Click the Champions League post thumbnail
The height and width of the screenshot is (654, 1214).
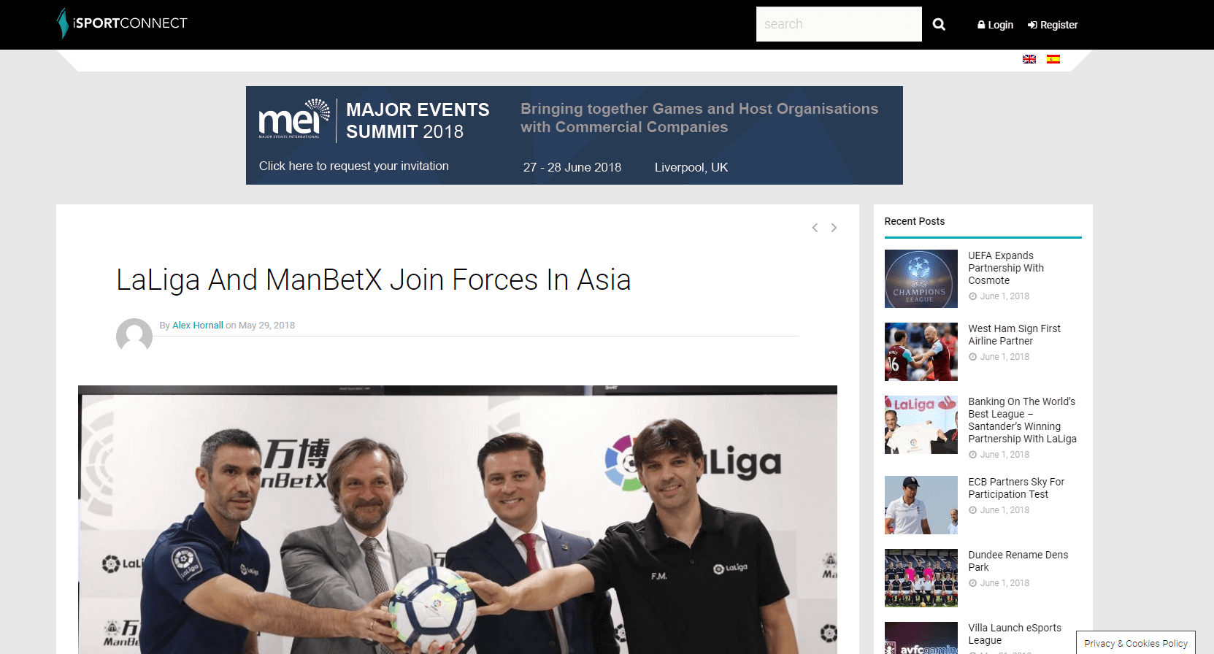(921, 279)
